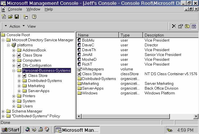Expand Distributed-Systems under Personal-Business-Systems
This screenshot has width=199, height=134.
coord(19,81)
